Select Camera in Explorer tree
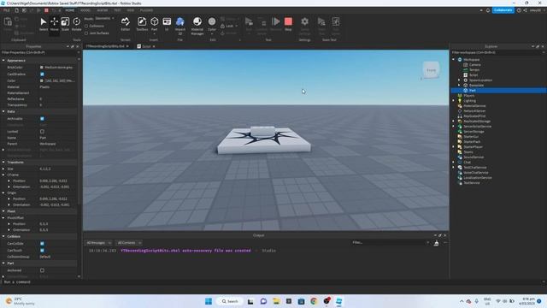The width and height of the screenshot is (547, 308). coord(474,65)
